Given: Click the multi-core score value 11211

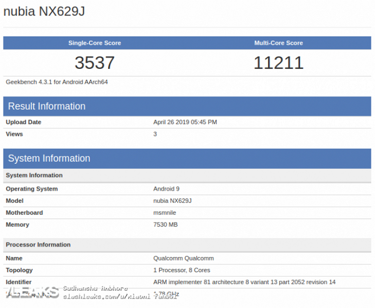Looking at the screenshot, I should [x=279, y=63].
